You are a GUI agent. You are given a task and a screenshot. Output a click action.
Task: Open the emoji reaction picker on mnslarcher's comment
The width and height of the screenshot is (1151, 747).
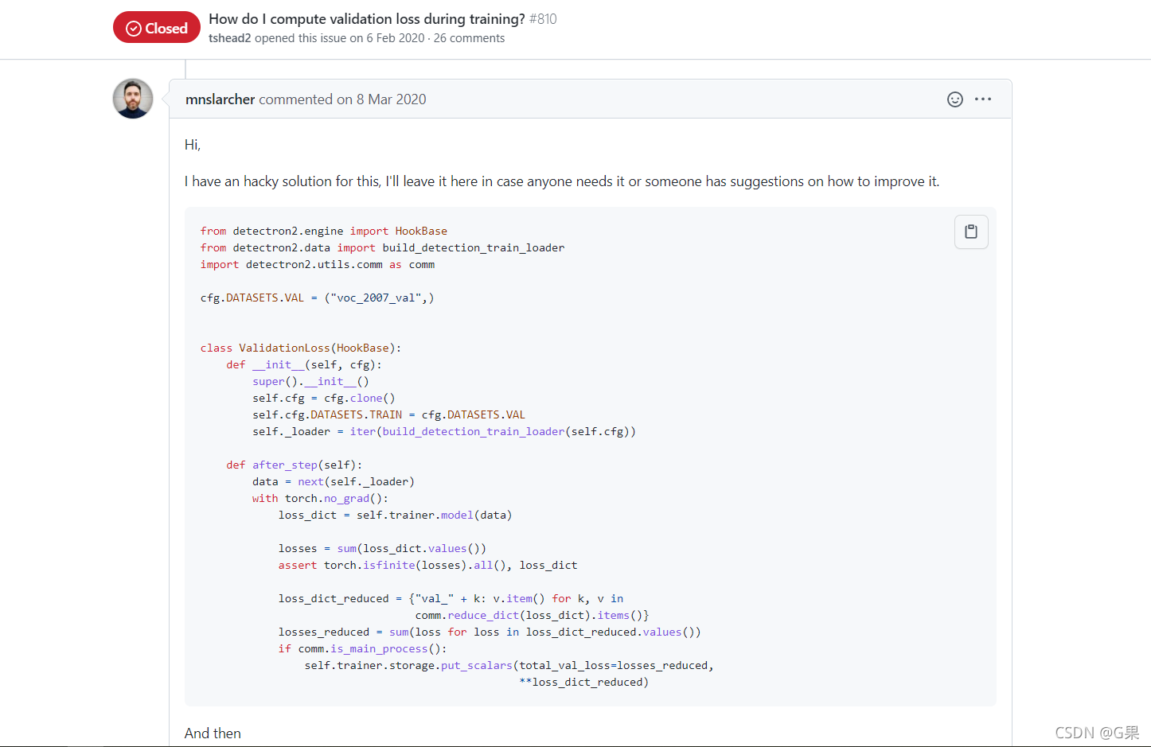[955, 99]
